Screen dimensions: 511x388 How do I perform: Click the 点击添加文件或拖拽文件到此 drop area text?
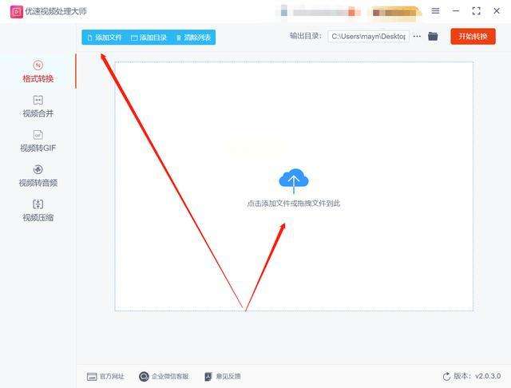click(294, 204)
